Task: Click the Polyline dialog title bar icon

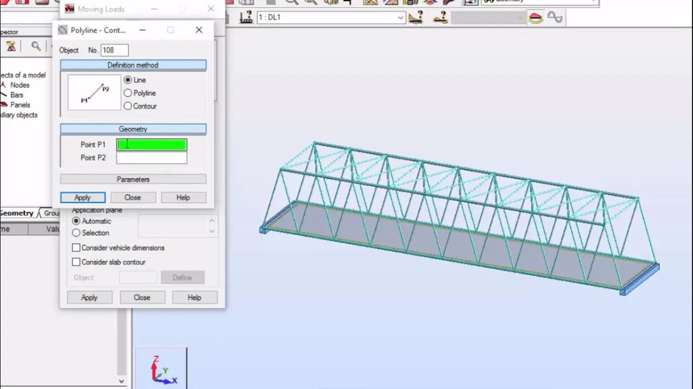Action: pyautogui.click(x=63, y=30)
